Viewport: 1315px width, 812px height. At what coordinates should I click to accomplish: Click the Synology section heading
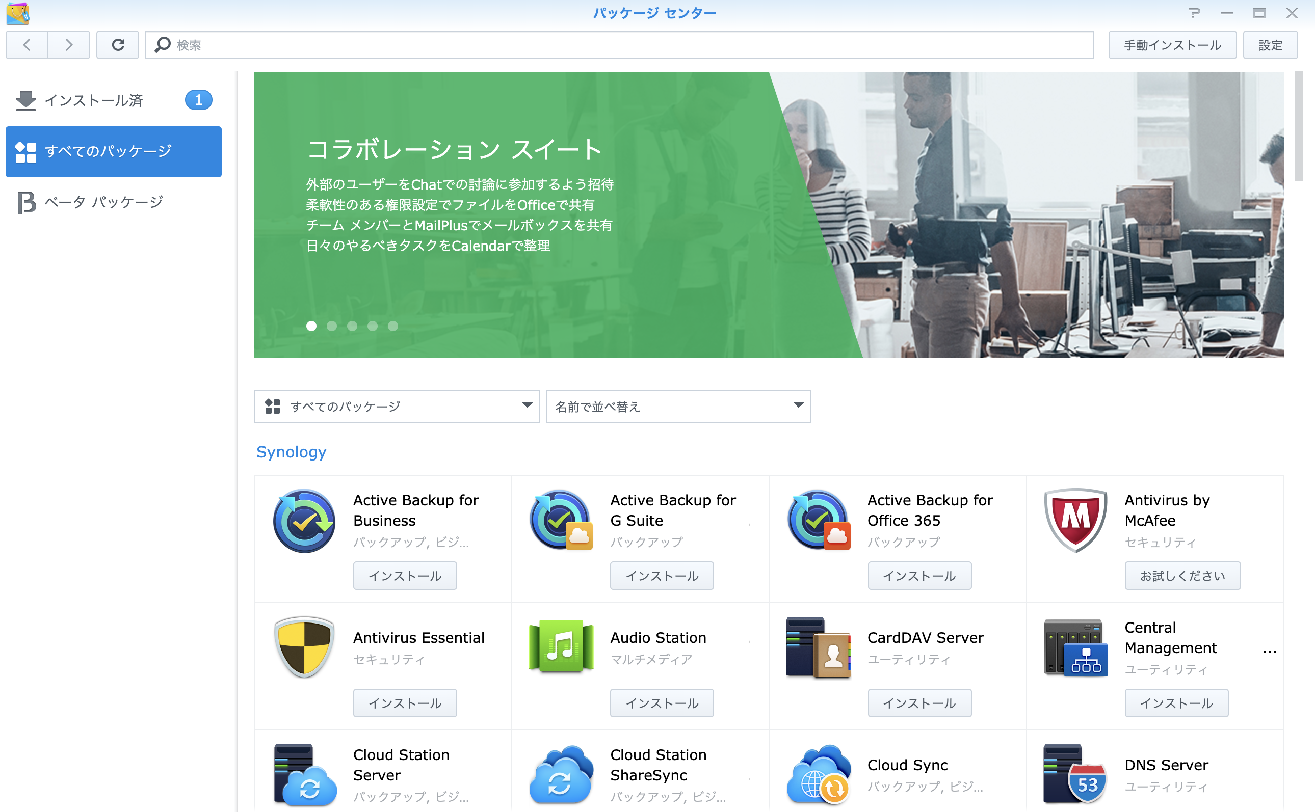click(291, 452)
